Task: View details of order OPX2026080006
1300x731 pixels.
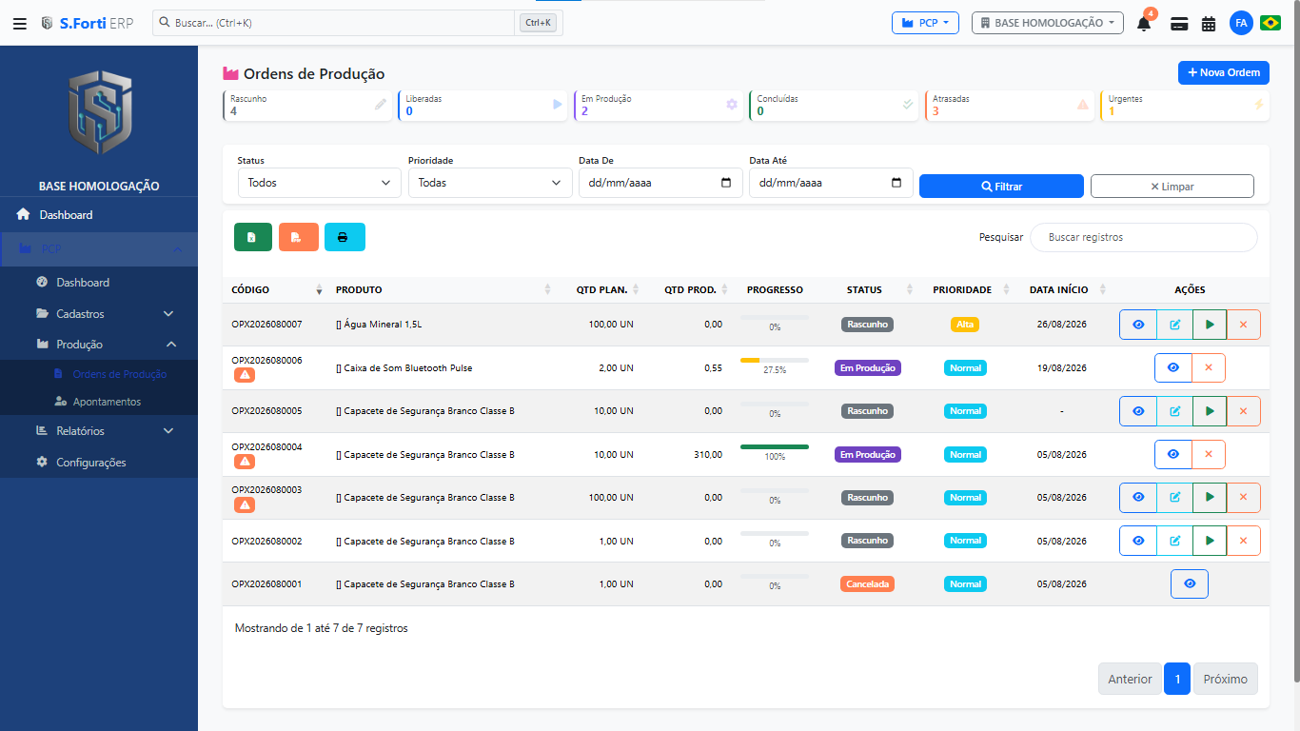Action: (1173, 368)
